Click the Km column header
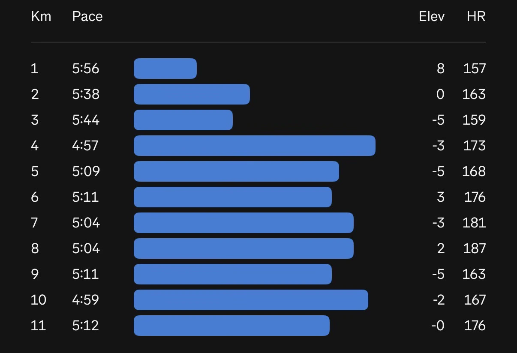Image resolution: width=517 pixels, height=353 pixels. [x=41, y=17]
